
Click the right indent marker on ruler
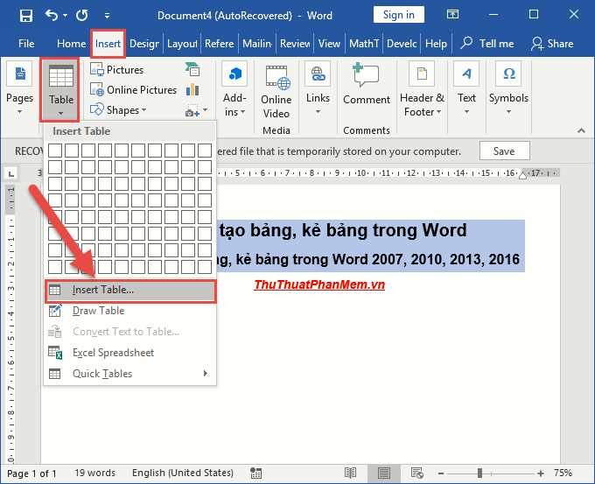522,175
